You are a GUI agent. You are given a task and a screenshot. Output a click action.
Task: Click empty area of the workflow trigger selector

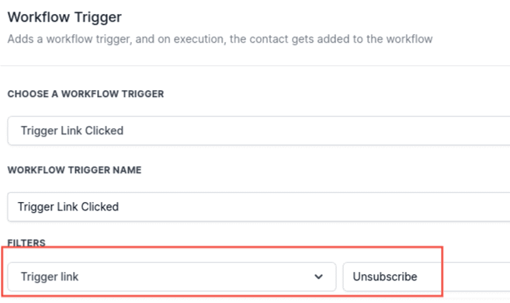(x=309, y=131)
